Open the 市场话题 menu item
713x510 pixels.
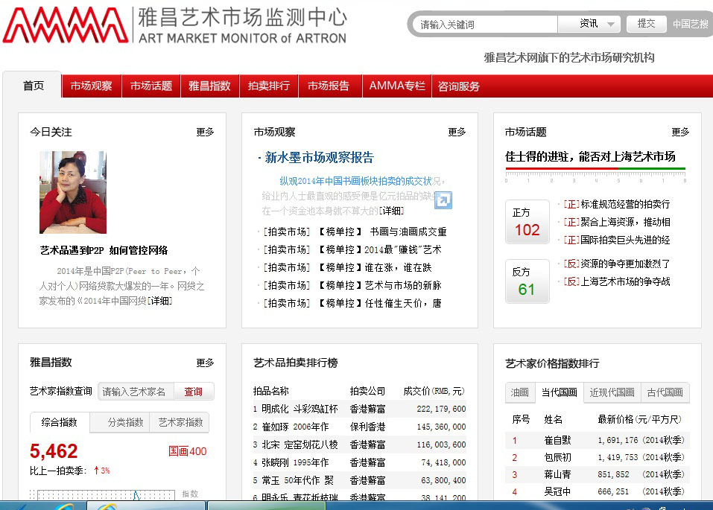tap(151, 86)
